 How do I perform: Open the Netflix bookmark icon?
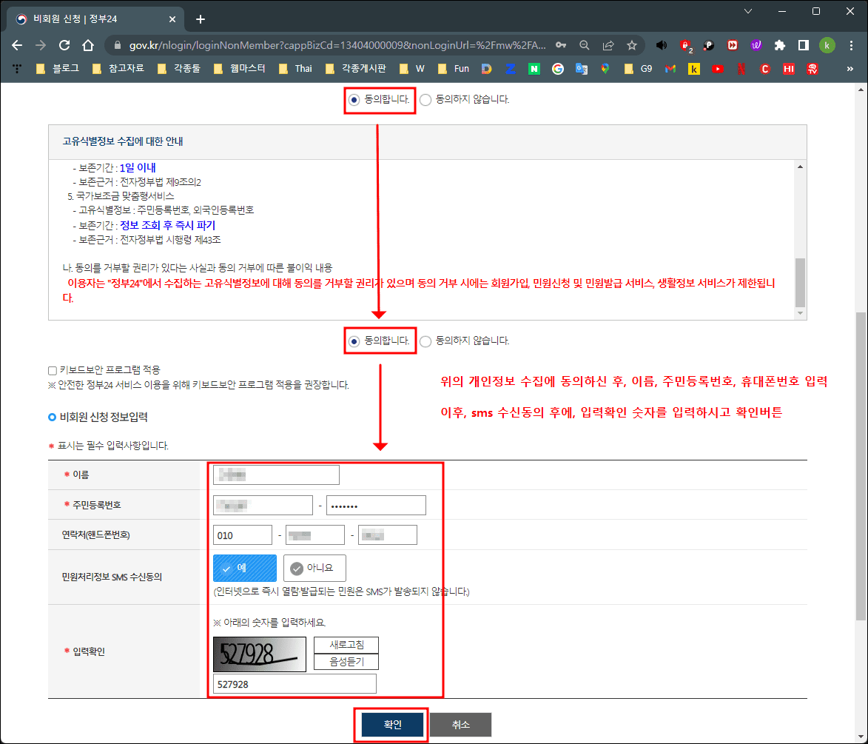click(x=742, y=68)
